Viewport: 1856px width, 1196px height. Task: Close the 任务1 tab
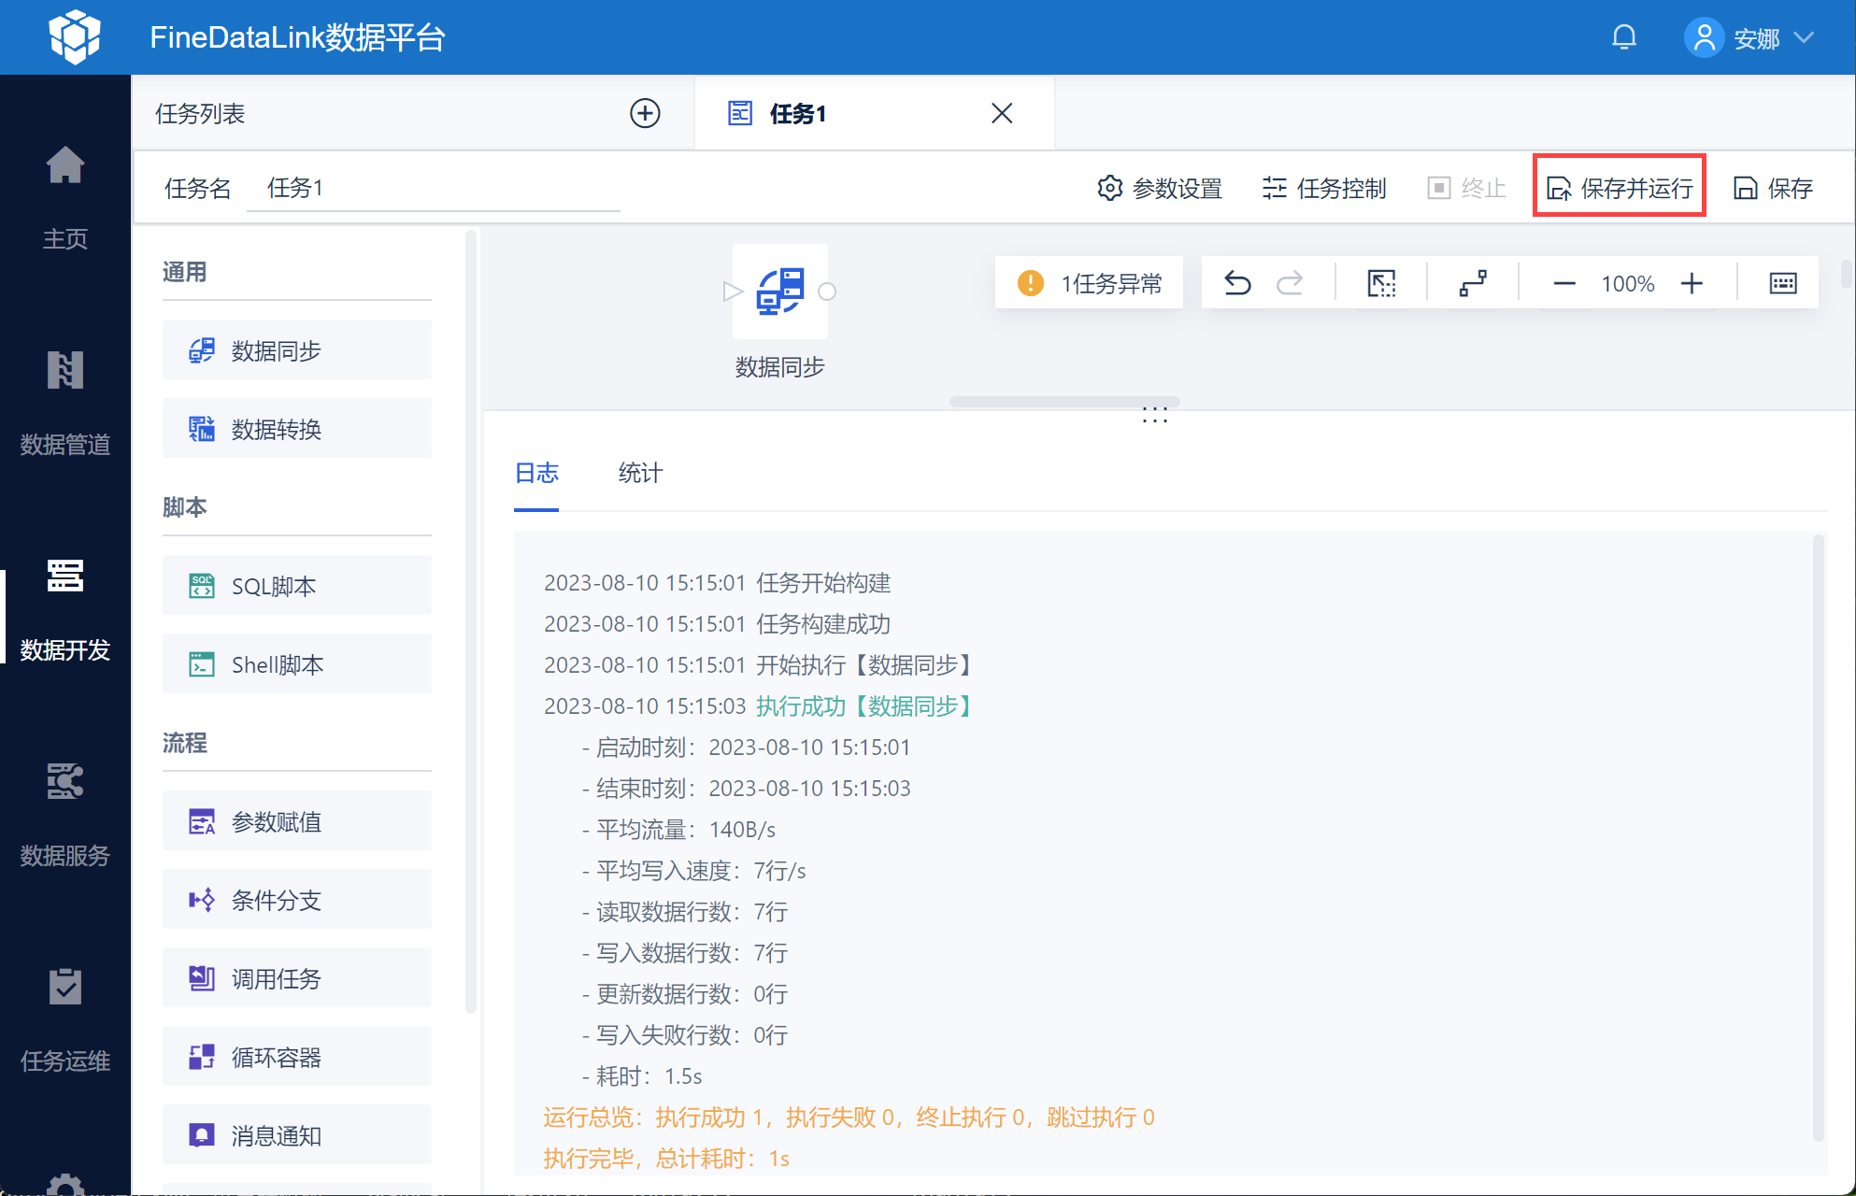1002,113
